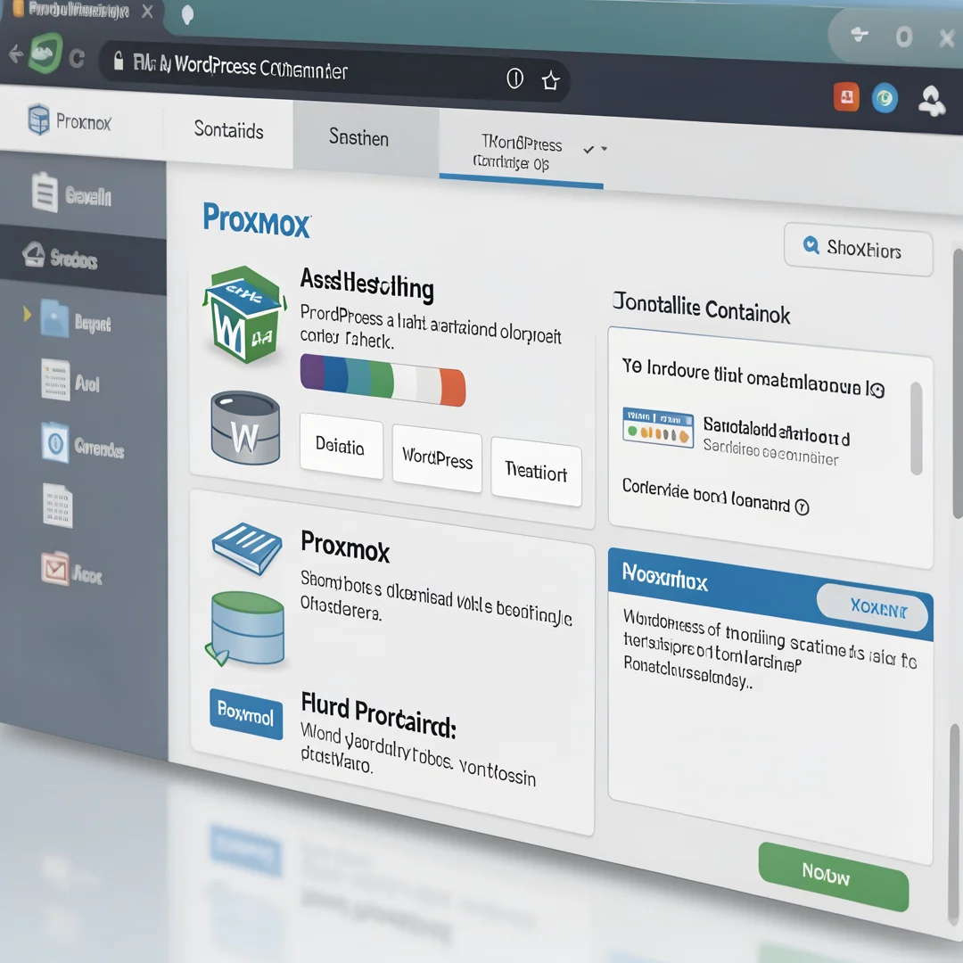Click the blue book stack icon

click(x=247, y=548)
